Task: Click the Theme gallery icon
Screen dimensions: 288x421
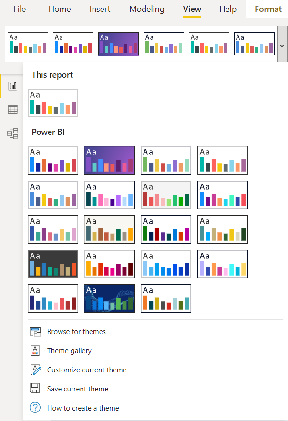Action: pyautogui.click(x=34, y=350)
